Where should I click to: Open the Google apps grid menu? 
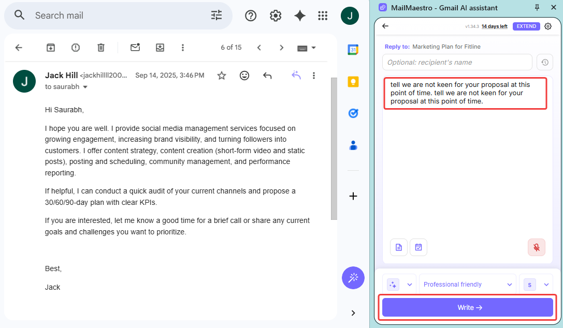(x=323, y=16)
